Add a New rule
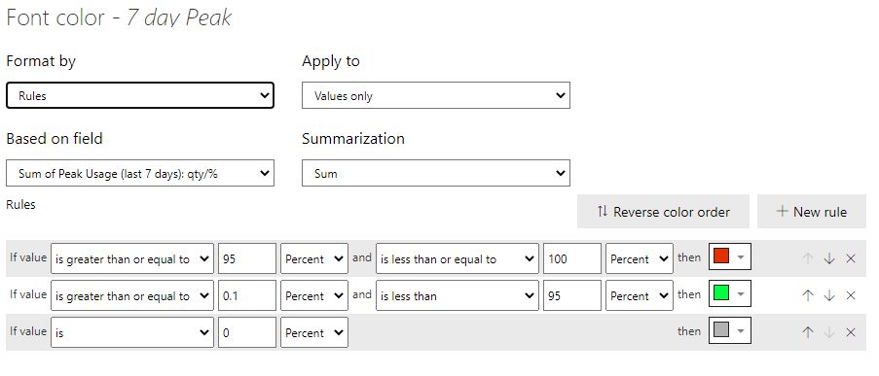This screenshot has width=879, height=376. (812, 212)
